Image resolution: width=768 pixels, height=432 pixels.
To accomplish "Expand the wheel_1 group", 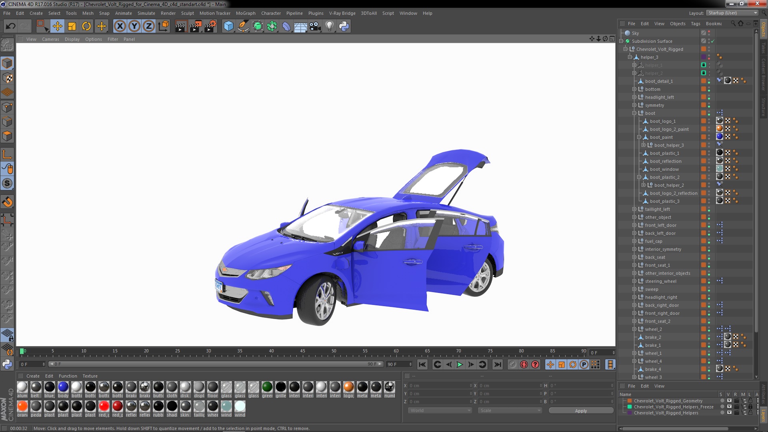I will [x=634, y=353].
